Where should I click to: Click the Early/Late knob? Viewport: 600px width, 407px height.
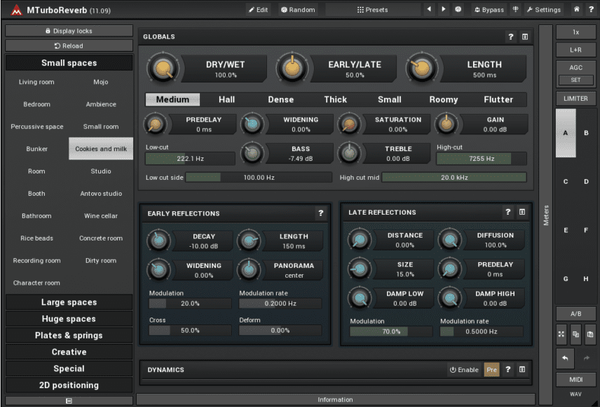click(292, 69)
